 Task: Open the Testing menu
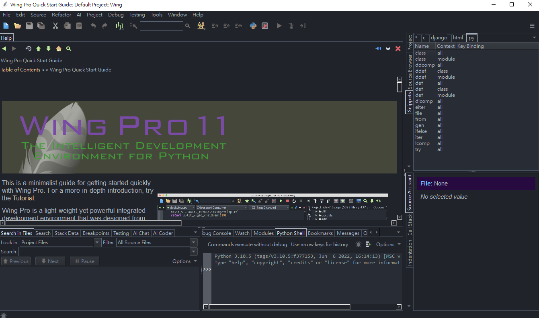tap(137, 15)
